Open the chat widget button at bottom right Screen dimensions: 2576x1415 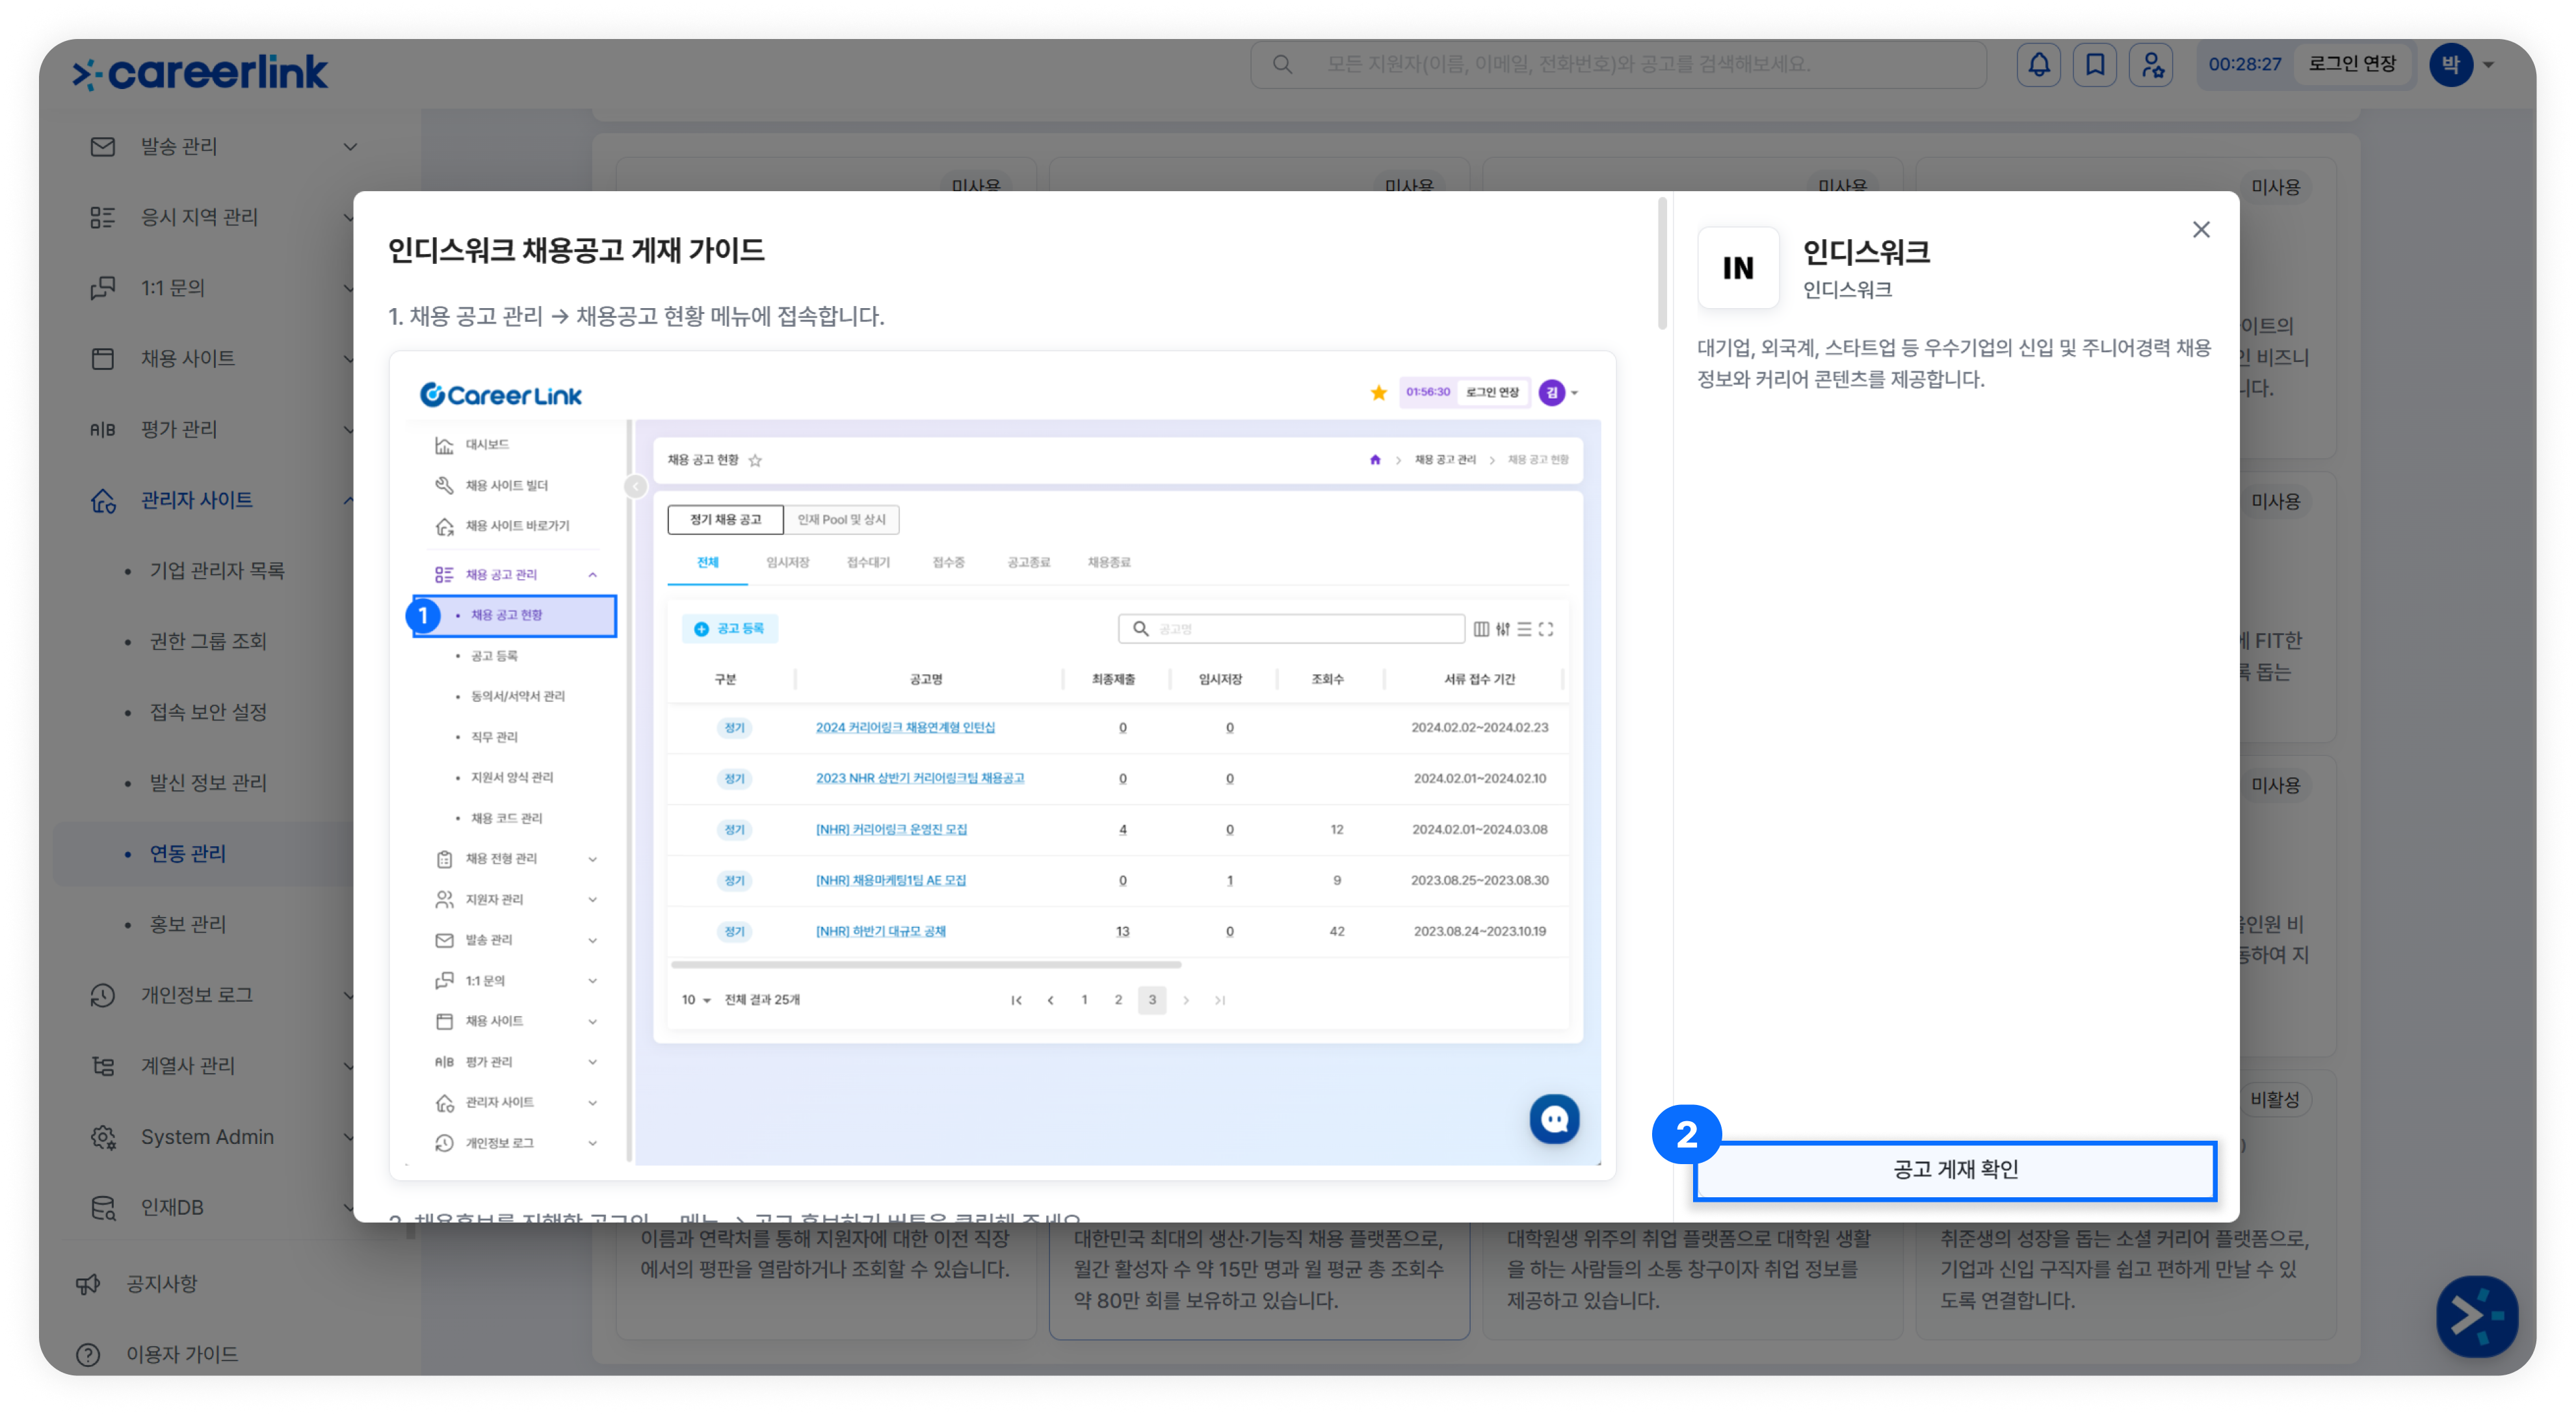click(x=2476, y=1315)
